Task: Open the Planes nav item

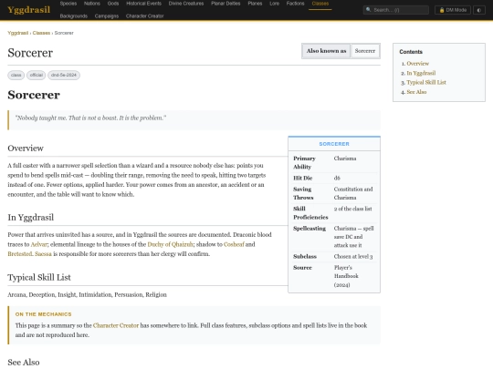Action: tap(255, 4)
